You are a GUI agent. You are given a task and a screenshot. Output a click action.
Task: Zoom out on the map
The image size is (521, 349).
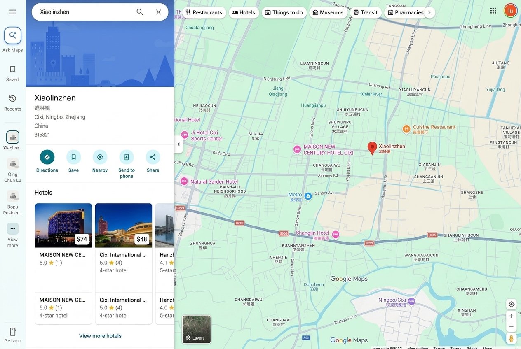pyautogui.click(x=511, y=326)
